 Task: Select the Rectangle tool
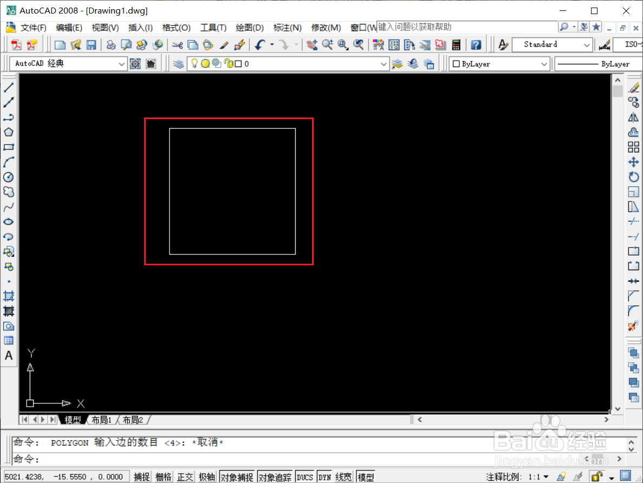(x=9, y=147)
